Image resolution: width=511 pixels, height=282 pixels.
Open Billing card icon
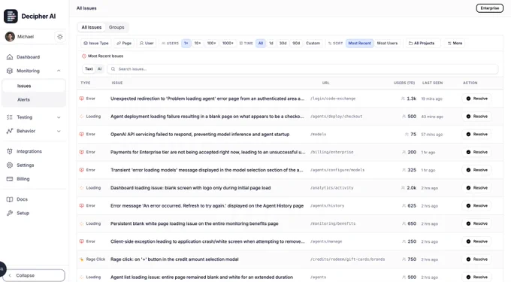point(10,179)
